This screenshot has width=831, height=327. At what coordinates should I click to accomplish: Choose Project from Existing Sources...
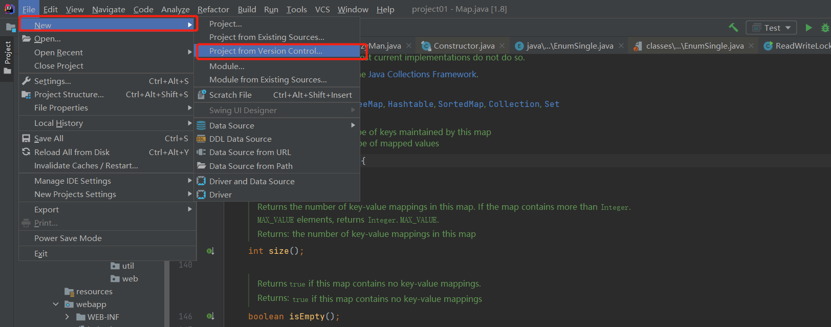point(277,37)
